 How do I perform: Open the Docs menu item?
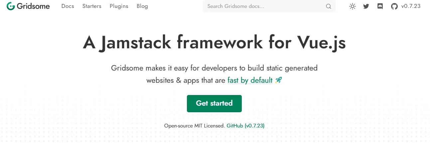[x=68, y=6]
